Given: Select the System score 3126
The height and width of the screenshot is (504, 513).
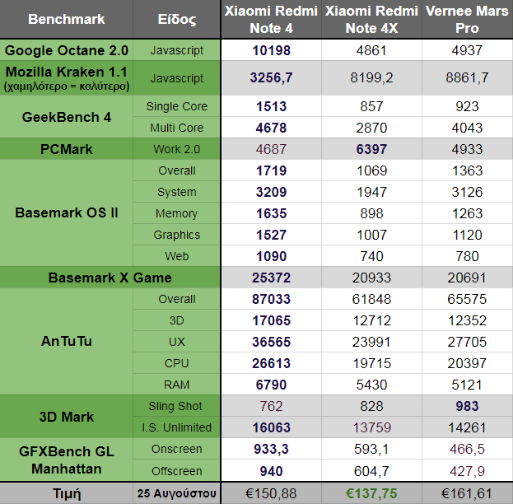Looking at the screenshot, I should point(467,192).
